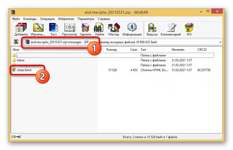Click the SFX archive conversion icon
Image resolution: width=233 pixels, height=150 pixels.
(x=189, y=29)
